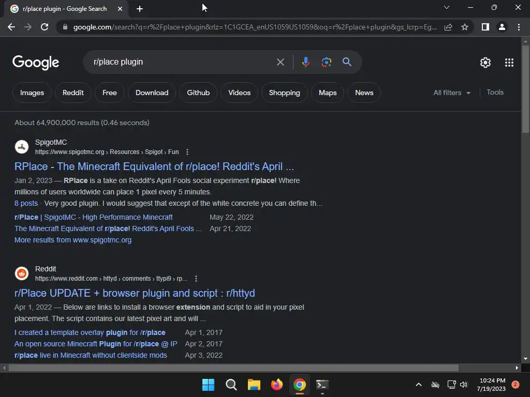Click the horizontal scrollbar thumb

pyautogui.click(x=233, y=368)
